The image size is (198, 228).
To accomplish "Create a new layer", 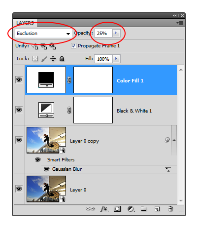I will pyautogui.click(x=157, y=209).
